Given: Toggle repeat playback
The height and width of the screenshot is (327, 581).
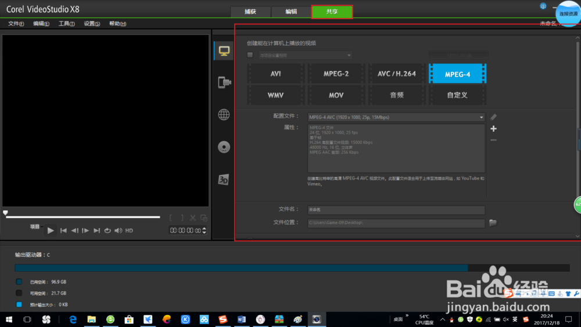Looking at the screenshot, I should [107, 231].
